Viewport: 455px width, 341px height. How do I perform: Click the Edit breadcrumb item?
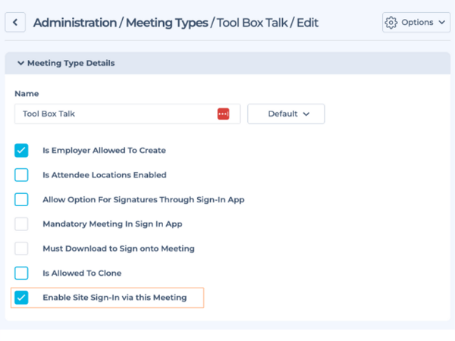pyautogui.click(x=307, y=23)
